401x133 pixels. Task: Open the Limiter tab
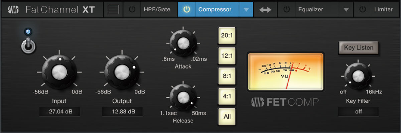coord(383,10)
